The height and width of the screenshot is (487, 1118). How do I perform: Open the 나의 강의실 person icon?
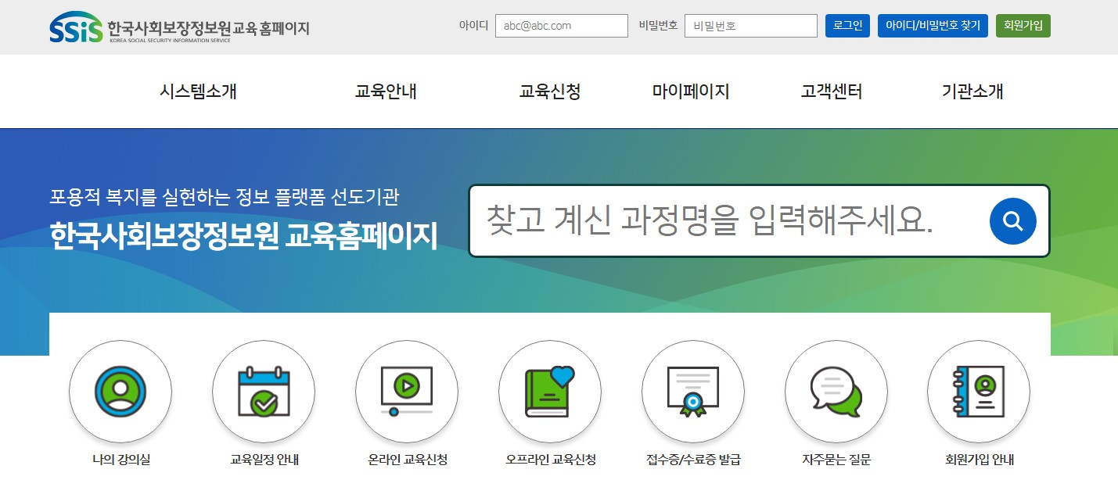point(120,392)
